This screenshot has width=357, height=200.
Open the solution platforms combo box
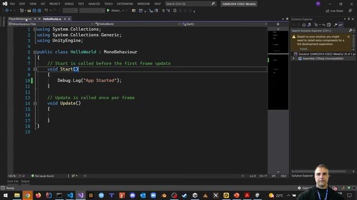click(x=92, y=11)
